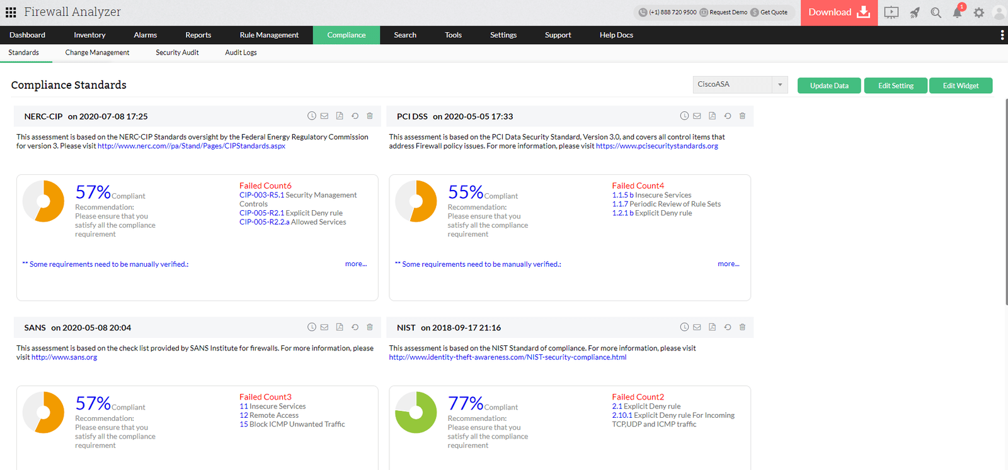Select the Compliance tab
Screen dimensions: 1008x470
coord(346,35)
